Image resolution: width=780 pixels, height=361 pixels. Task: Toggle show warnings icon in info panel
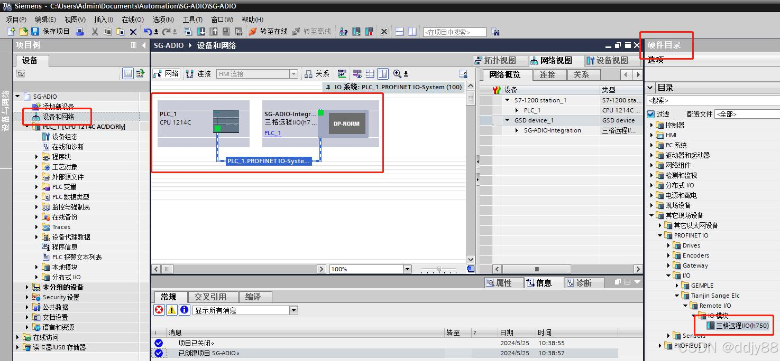pos(172,310)
